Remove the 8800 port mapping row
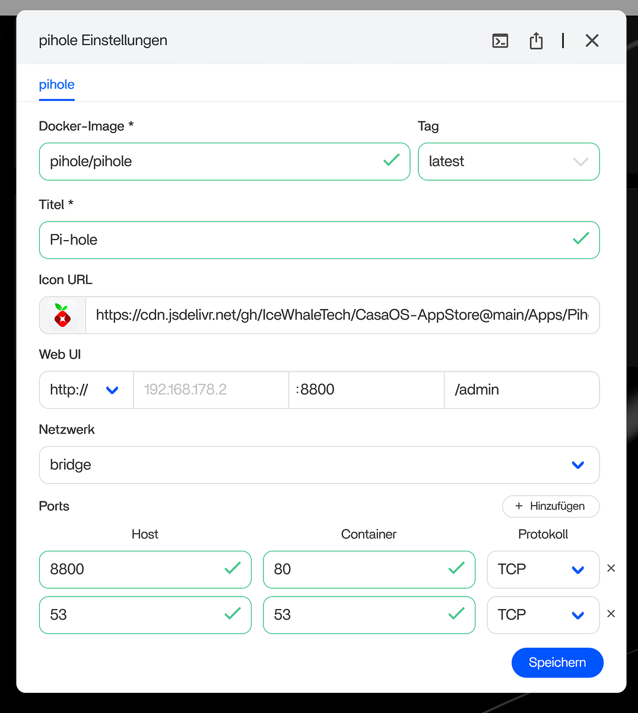 pyautogui.click(x=611, y=569)
